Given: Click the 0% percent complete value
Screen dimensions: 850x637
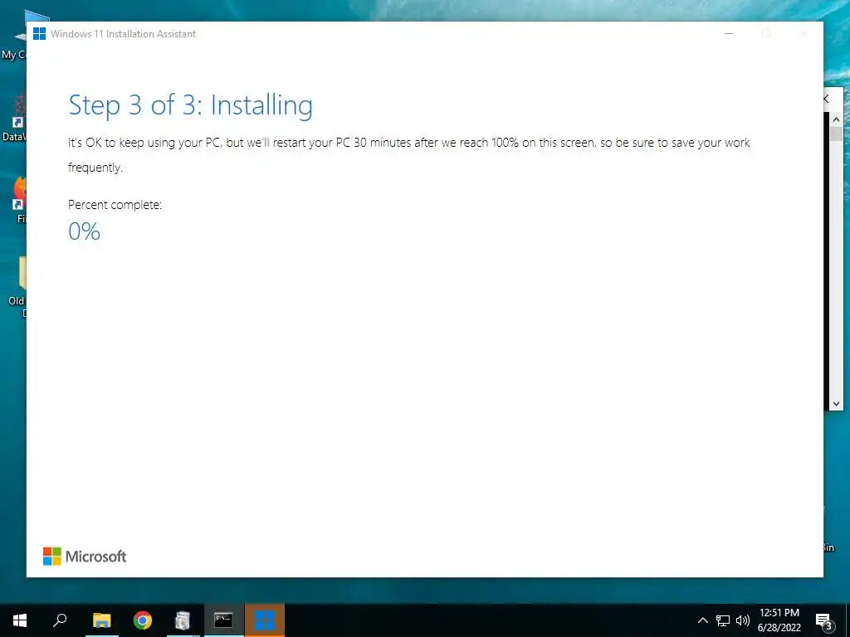Looking at the screenshot, I should tap(84, 231).
